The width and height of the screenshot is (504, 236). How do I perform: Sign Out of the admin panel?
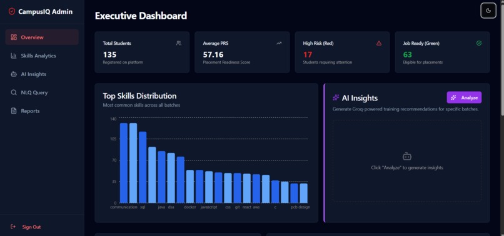coord(26,227)
